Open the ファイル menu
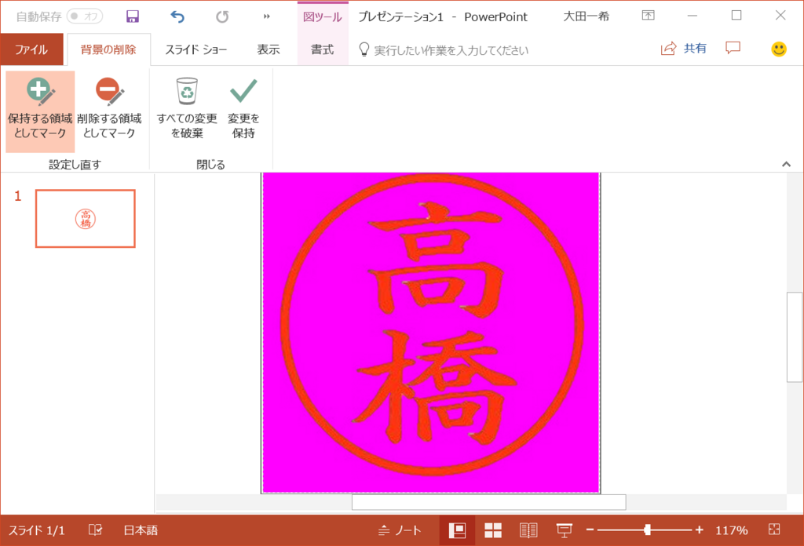 pos(32,49)
